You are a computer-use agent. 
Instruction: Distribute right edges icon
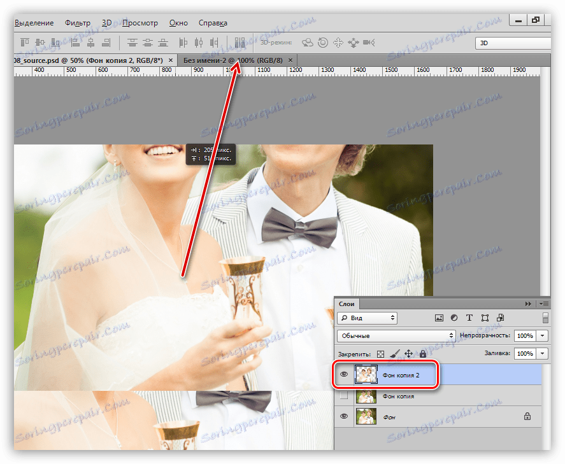click(x=214, y=43)
